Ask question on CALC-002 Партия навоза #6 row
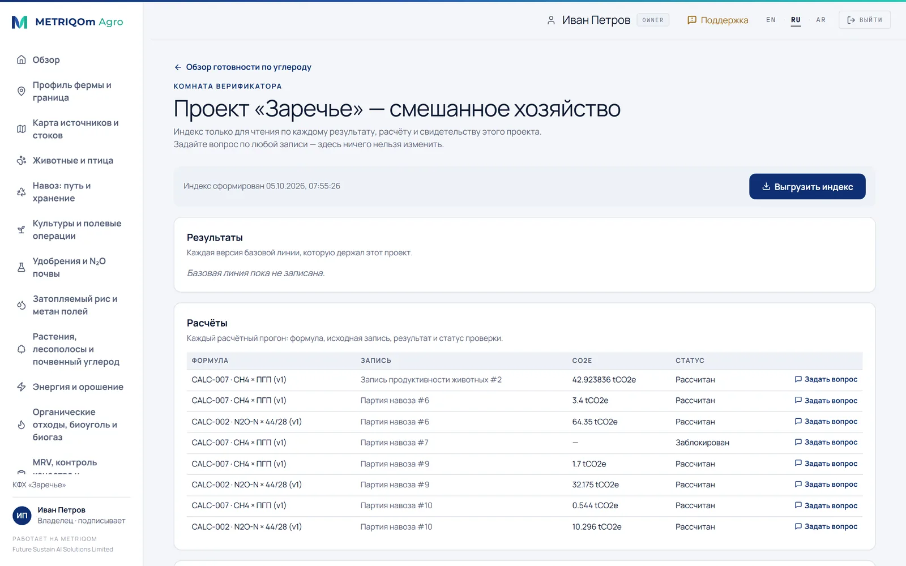 tap(826, 422)
